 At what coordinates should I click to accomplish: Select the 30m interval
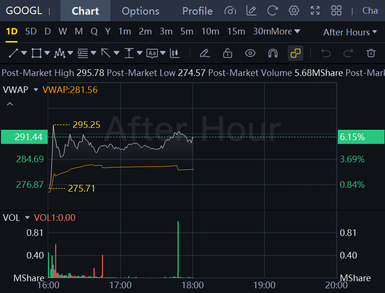pyautogui.click(x=262, y=32)
